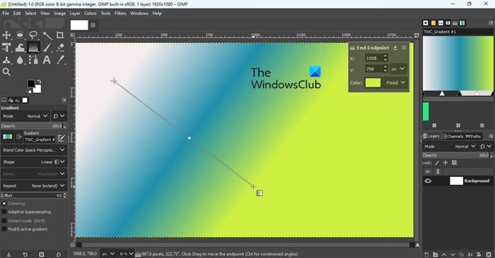
Task: Open the tool options tab icon
Action: (4, 100)
